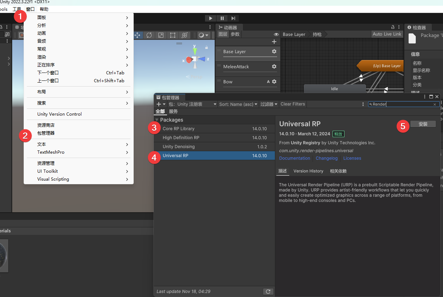Select the Move tool in Scene toolbar
Screen dimensions: 443x297
tap(137, 35)
